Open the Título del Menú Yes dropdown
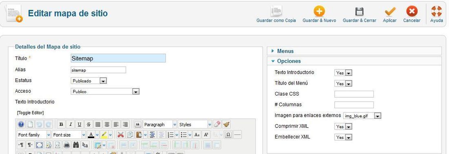 tap(343, 83)
